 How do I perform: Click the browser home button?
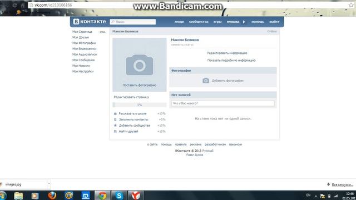[x=22, y=5]
